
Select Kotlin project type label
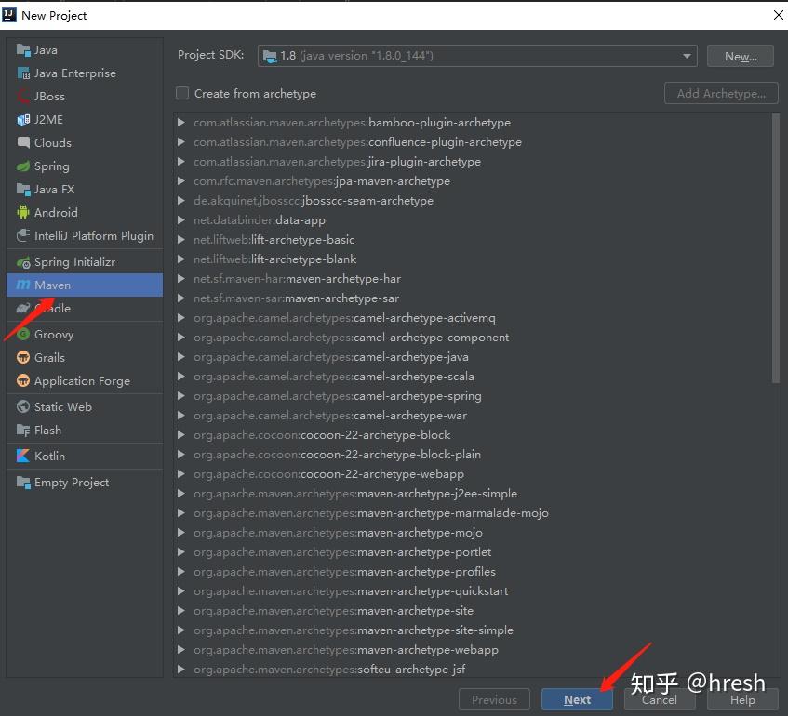pyautogui.click(x=49, y=457)
